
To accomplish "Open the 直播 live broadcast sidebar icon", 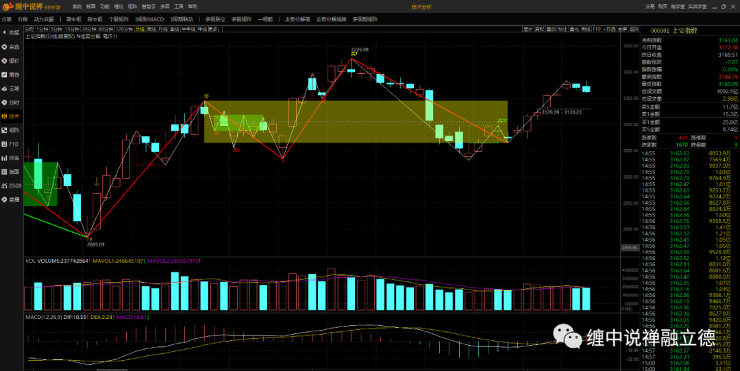I will [11, 199].
